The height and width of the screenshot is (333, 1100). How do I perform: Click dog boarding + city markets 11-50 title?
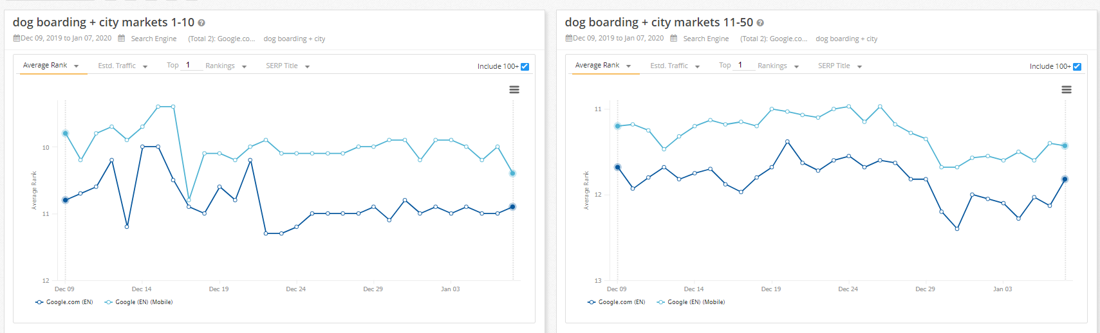[x=659, y=22]
